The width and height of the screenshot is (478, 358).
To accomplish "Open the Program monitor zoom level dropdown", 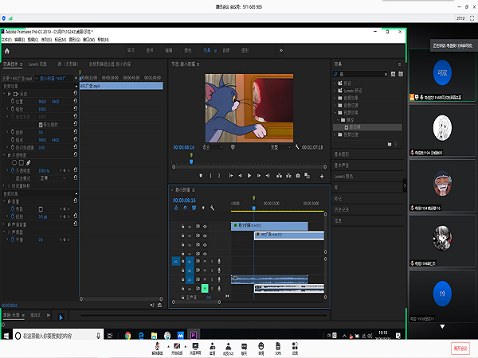I will pyautogui.click(x=211, y=147).
